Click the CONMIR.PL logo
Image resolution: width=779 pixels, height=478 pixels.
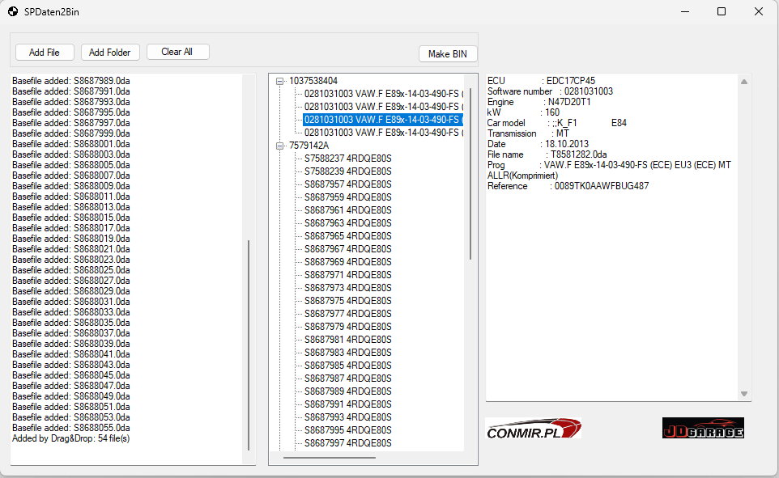[x=533, y=429]
